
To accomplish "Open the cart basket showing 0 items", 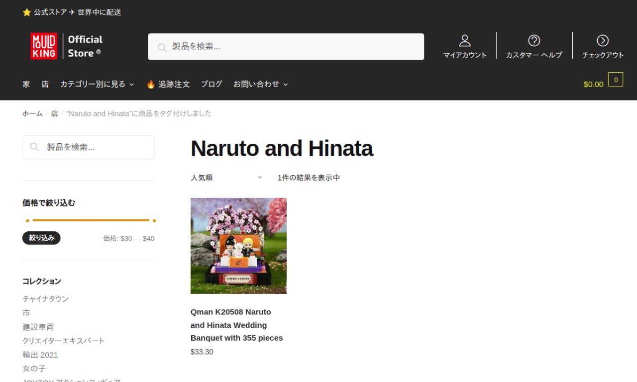I will pos(616,80).
